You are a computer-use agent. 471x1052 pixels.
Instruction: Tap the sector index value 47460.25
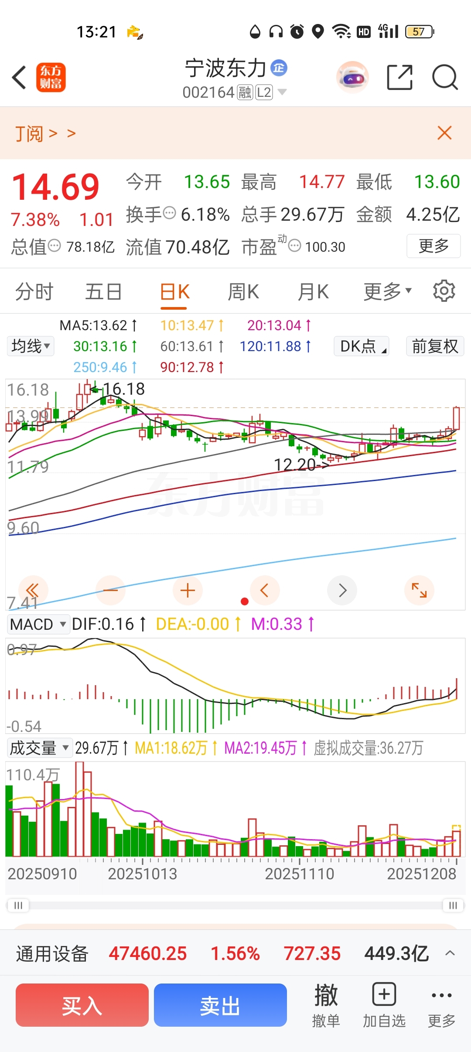(148, 953)
